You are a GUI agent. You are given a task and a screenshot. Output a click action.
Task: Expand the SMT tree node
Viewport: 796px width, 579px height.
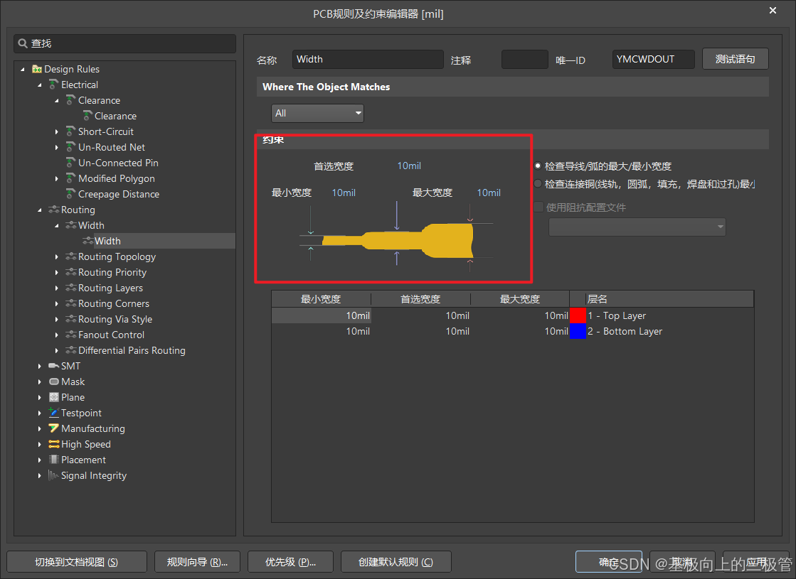pyautogui.click(x=40, y=366)
